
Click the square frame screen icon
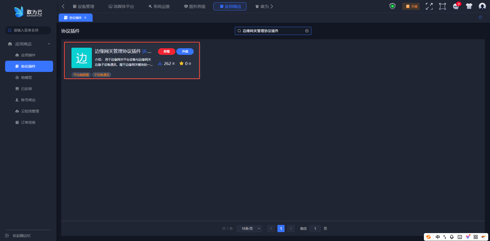pyautogui.click(x=443, y=6)
